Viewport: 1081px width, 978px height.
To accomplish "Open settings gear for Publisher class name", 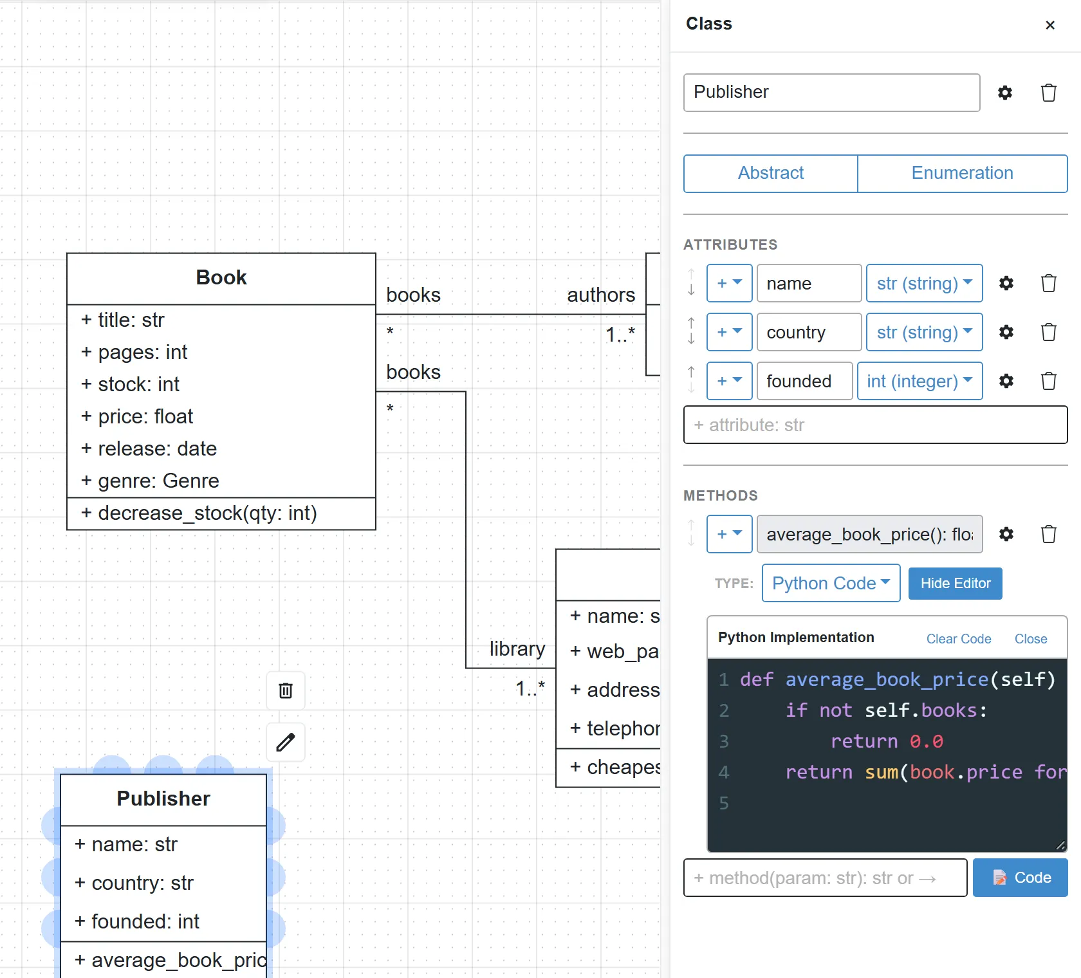I will tap(1005, 93).
